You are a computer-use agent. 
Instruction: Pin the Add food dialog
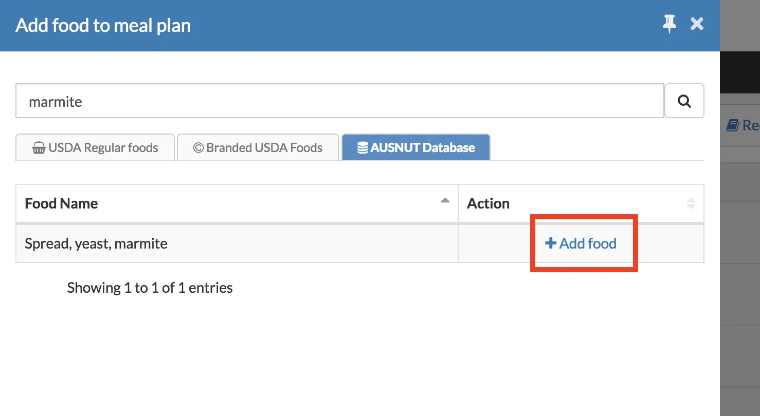[x=669, y=24]
